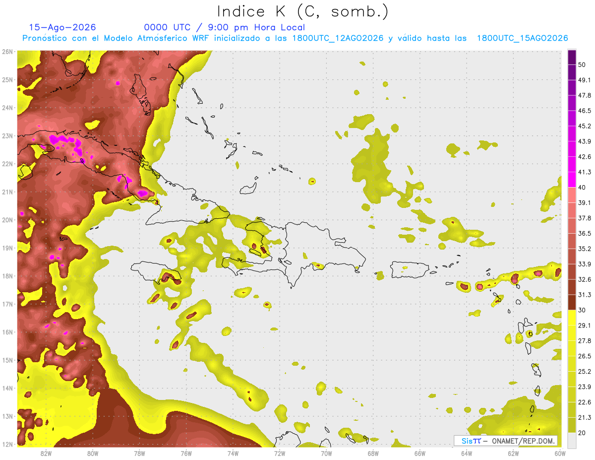Image resolution: width=595 pixels, height=460 pixels.
Task: Click colorbar value '23.9'
Action: 585,387
